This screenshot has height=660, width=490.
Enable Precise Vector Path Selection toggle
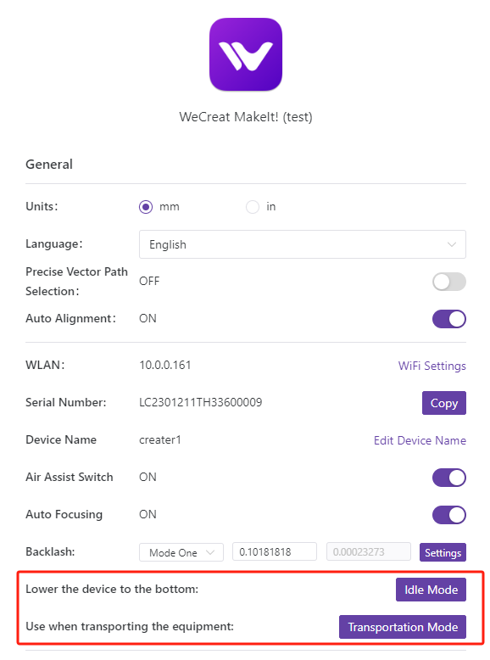coord(449,282)
